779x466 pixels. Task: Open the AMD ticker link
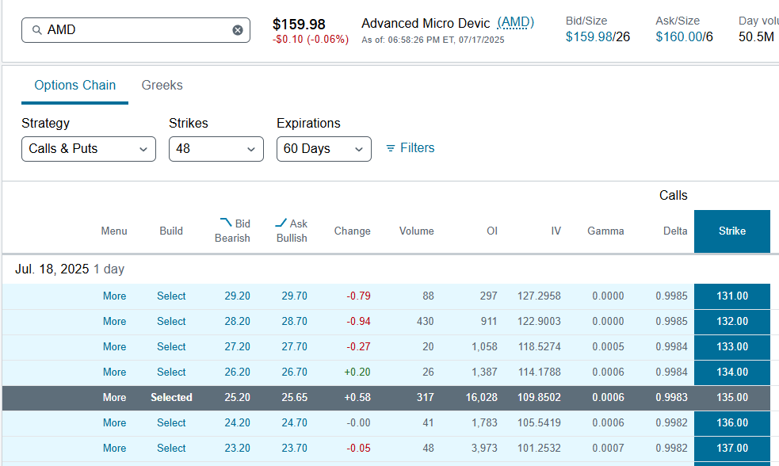pos(515,23)
